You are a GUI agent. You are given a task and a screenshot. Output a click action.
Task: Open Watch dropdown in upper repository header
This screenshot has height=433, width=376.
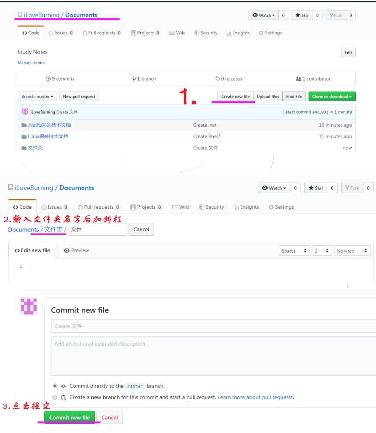click(x=264, y=15)
